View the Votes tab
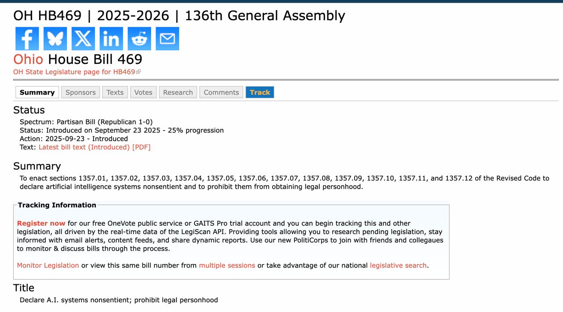Screen dimensions: 563x312 click(143, 92)
